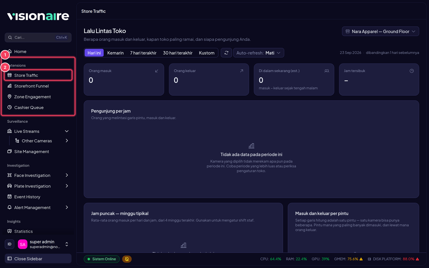The width and height of the screenshot is (429, 268).
Task: Click the 23 Sep 2026 date text
Action: click(x=350, y=53)
